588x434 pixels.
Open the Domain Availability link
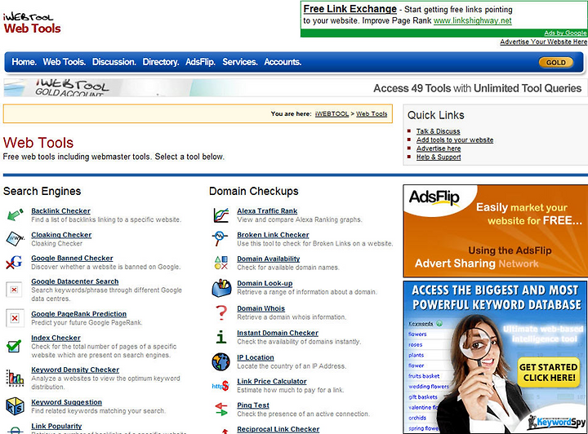pyautogui.click(x=269, y=259)
